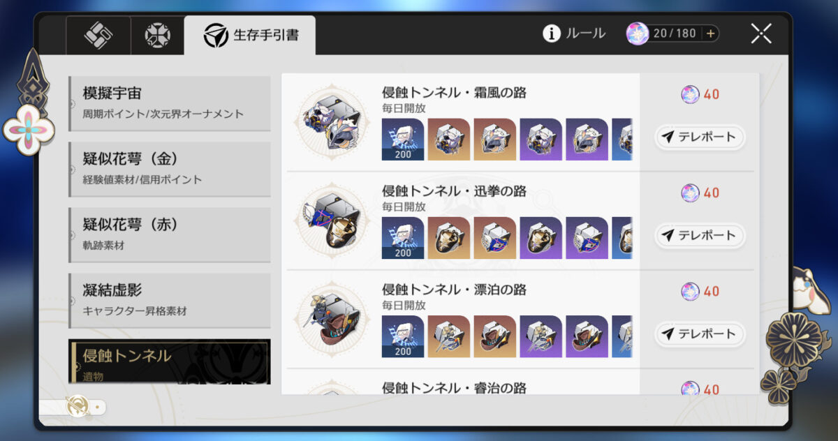Teleport to 霜風の路 cavern
The height and width of the screenshot is (441, 838).
[699, 137]
